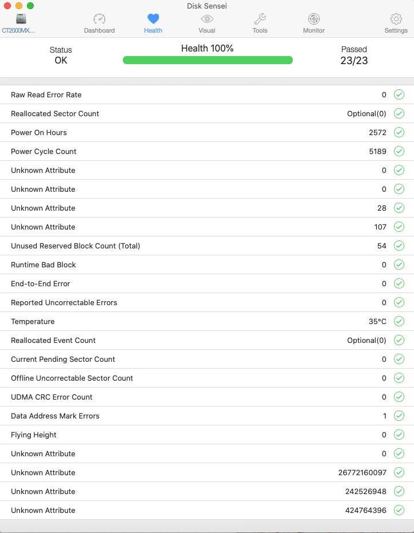Click the Status OK indicator
414x533 pixels.
(x=61, y=56)
